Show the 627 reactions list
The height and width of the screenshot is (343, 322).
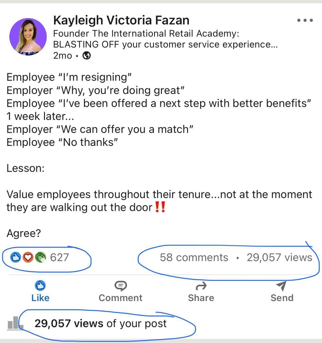point(59,257)
